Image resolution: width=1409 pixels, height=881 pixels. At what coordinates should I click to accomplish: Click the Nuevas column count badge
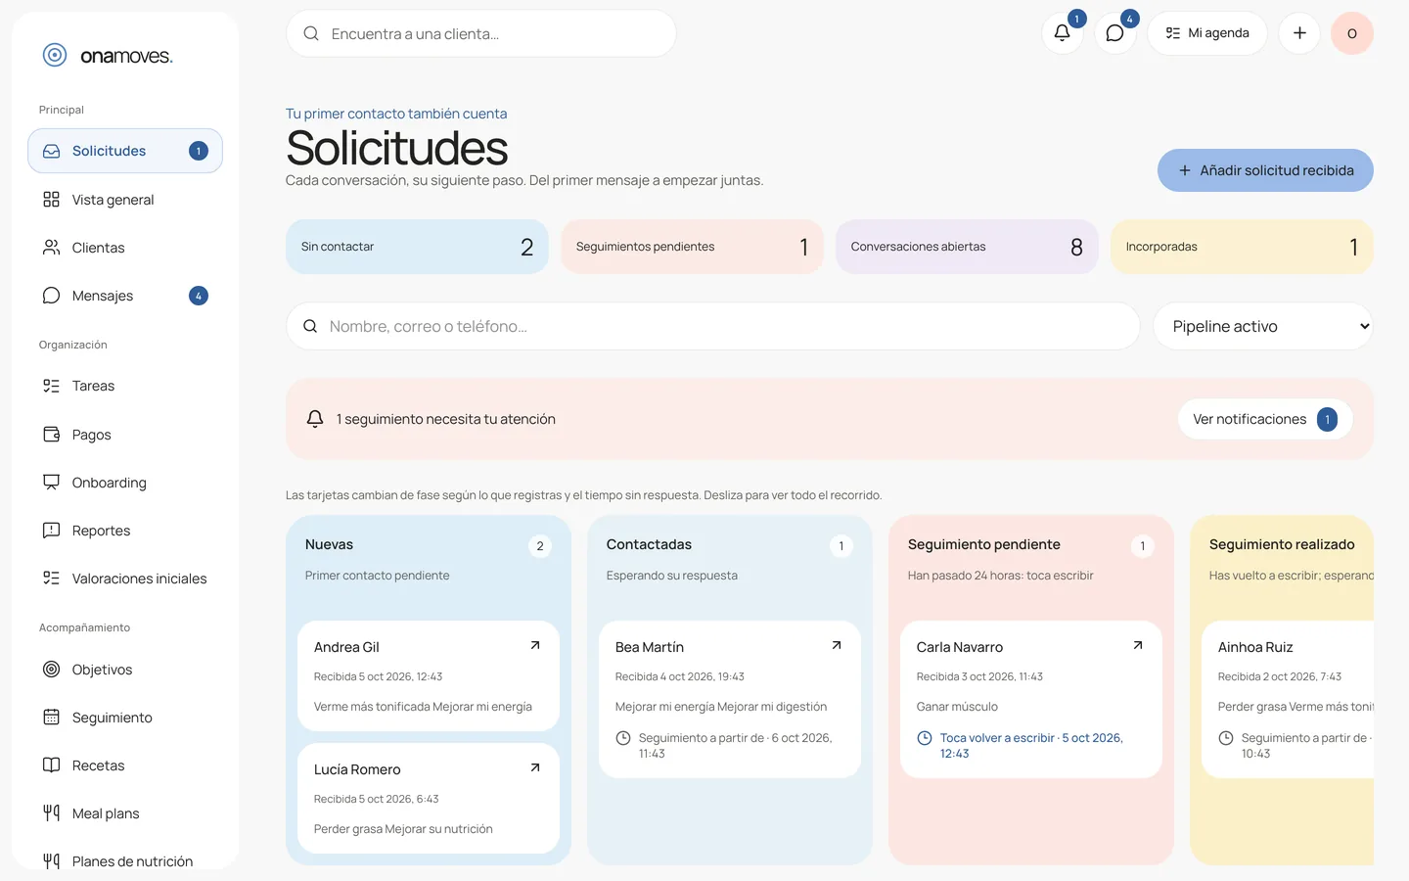(540, 546)
